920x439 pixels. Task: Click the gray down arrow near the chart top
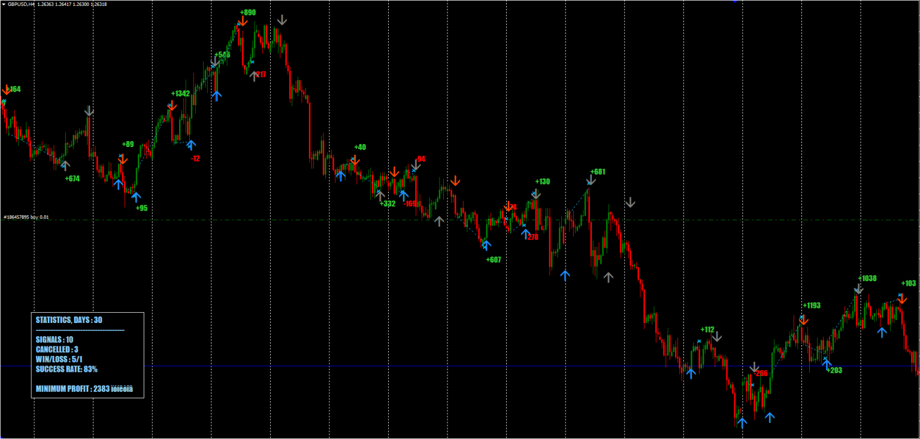tap(281, 21)
